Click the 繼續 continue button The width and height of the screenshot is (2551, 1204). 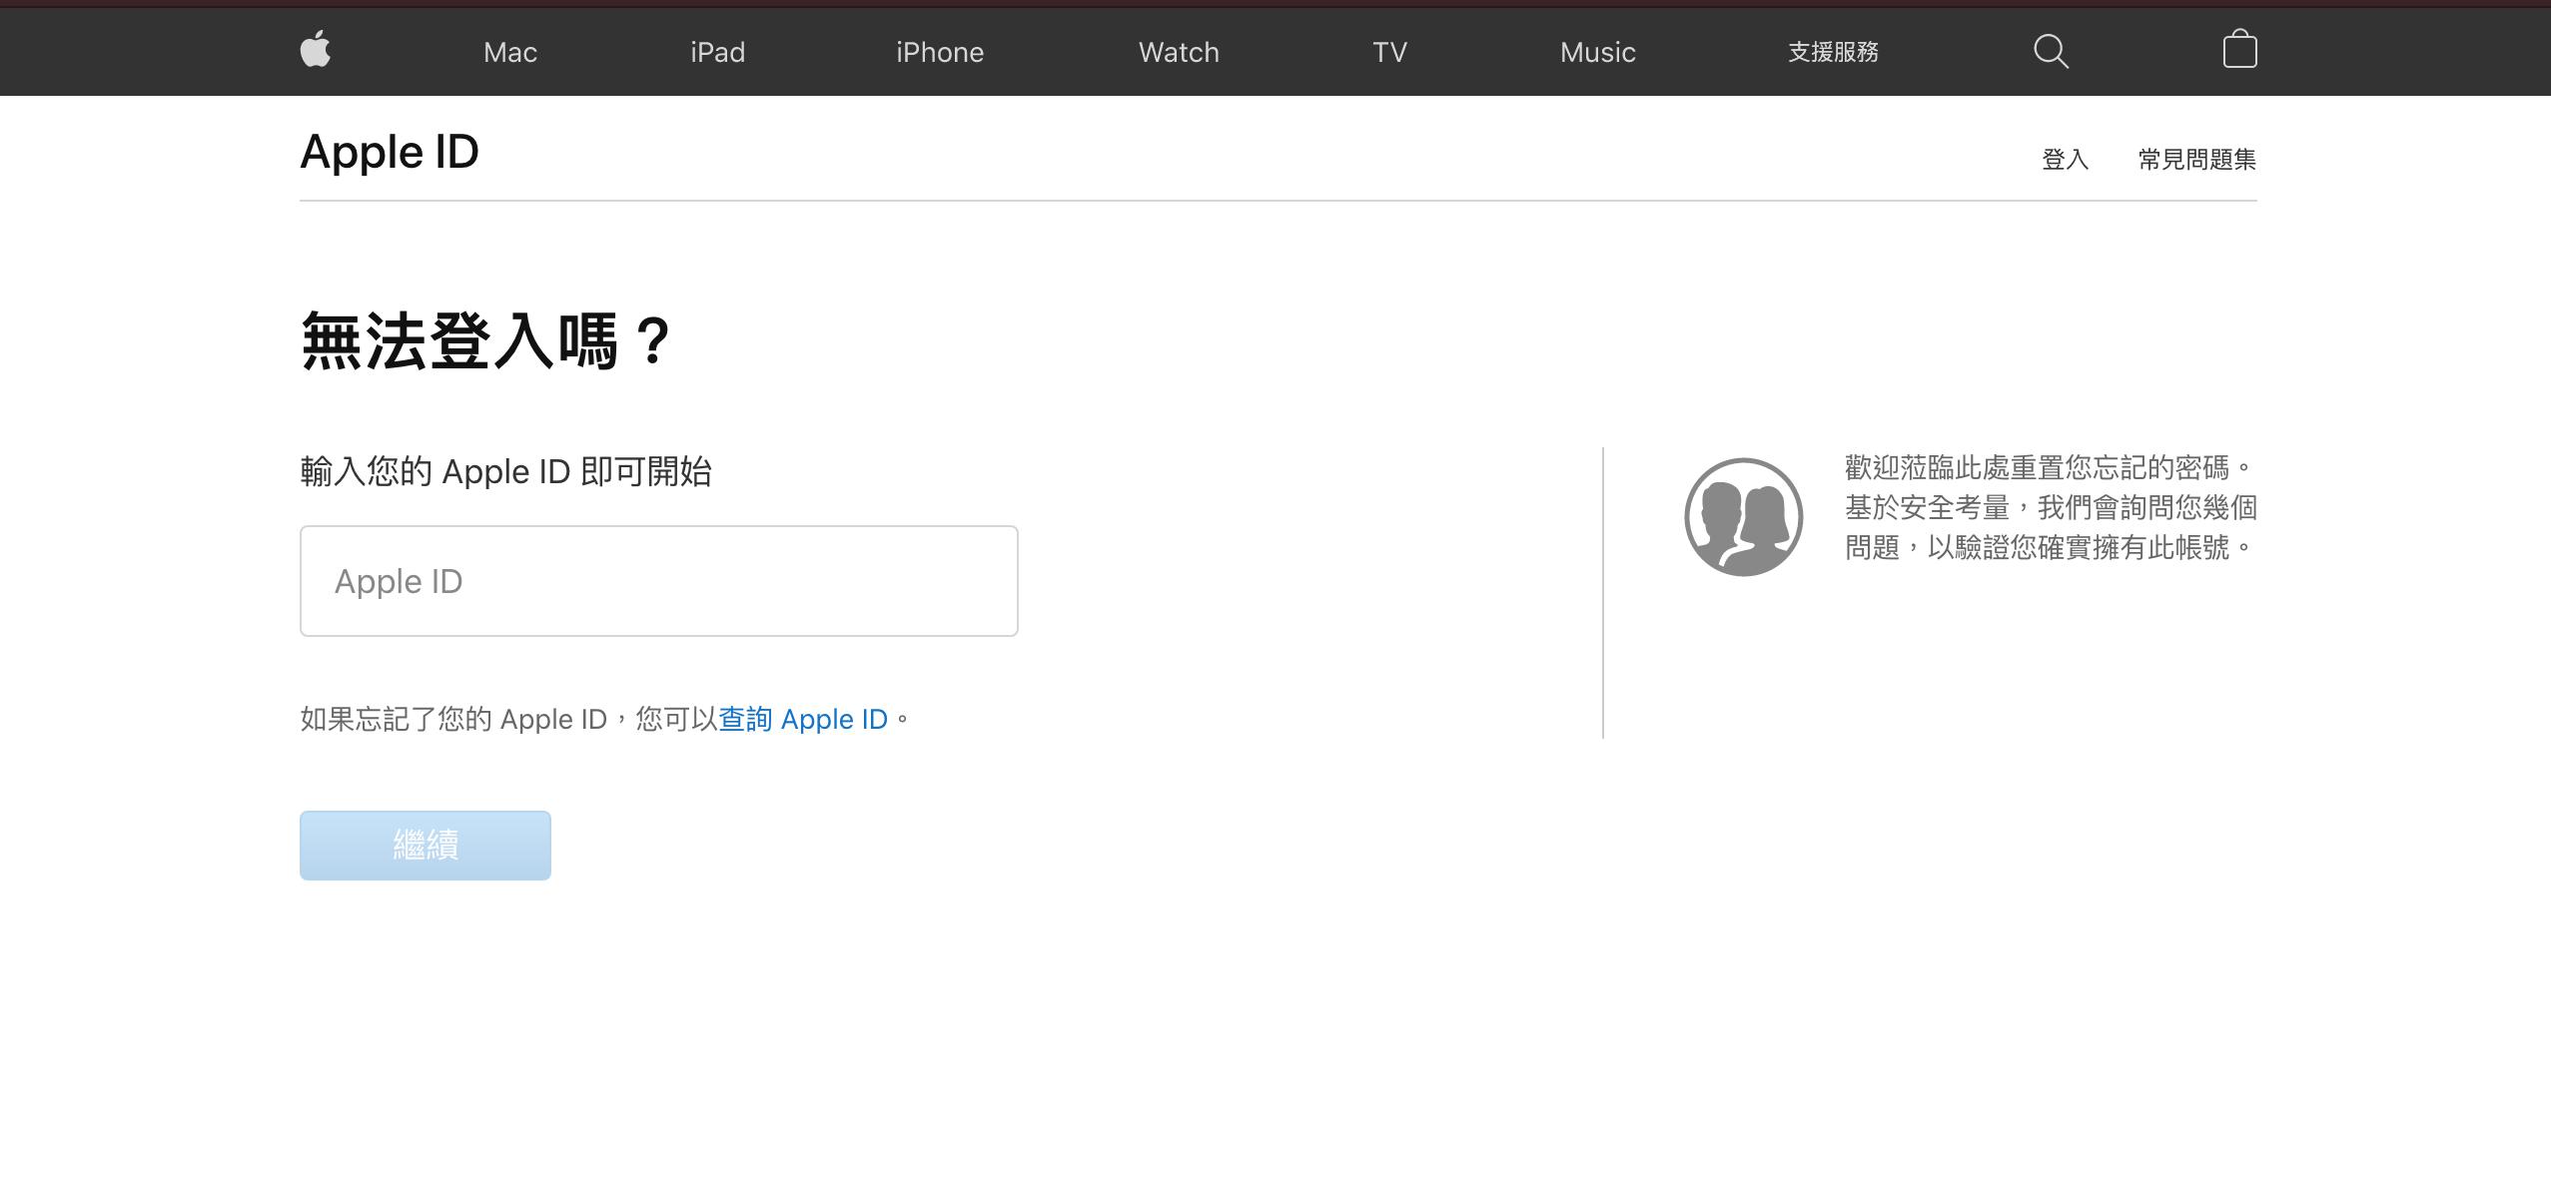pos(425,846)
